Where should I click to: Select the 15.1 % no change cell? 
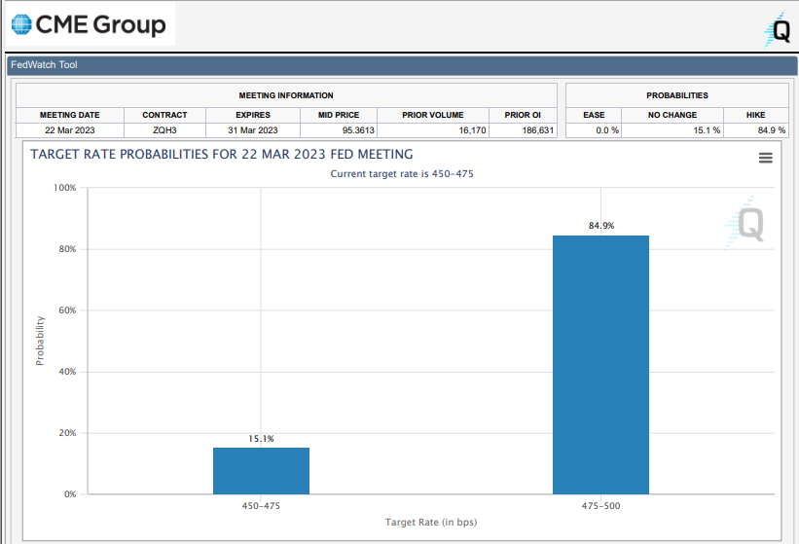tap(672, 130)
